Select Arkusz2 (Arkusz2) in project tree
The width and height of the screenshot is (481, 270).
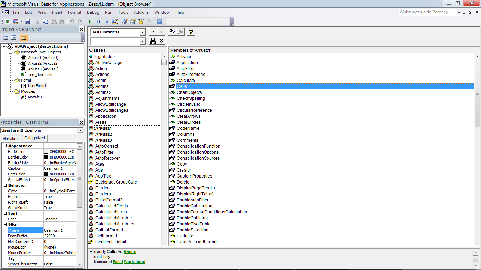tap(43, 63)
